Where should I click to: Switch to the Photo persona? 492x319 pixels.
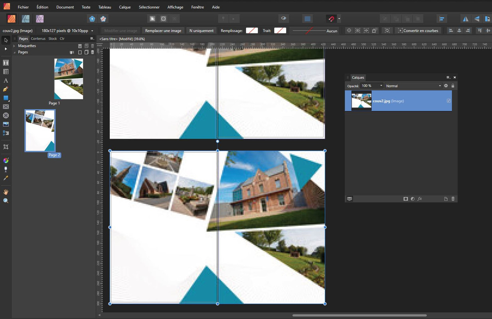point(40,19)
